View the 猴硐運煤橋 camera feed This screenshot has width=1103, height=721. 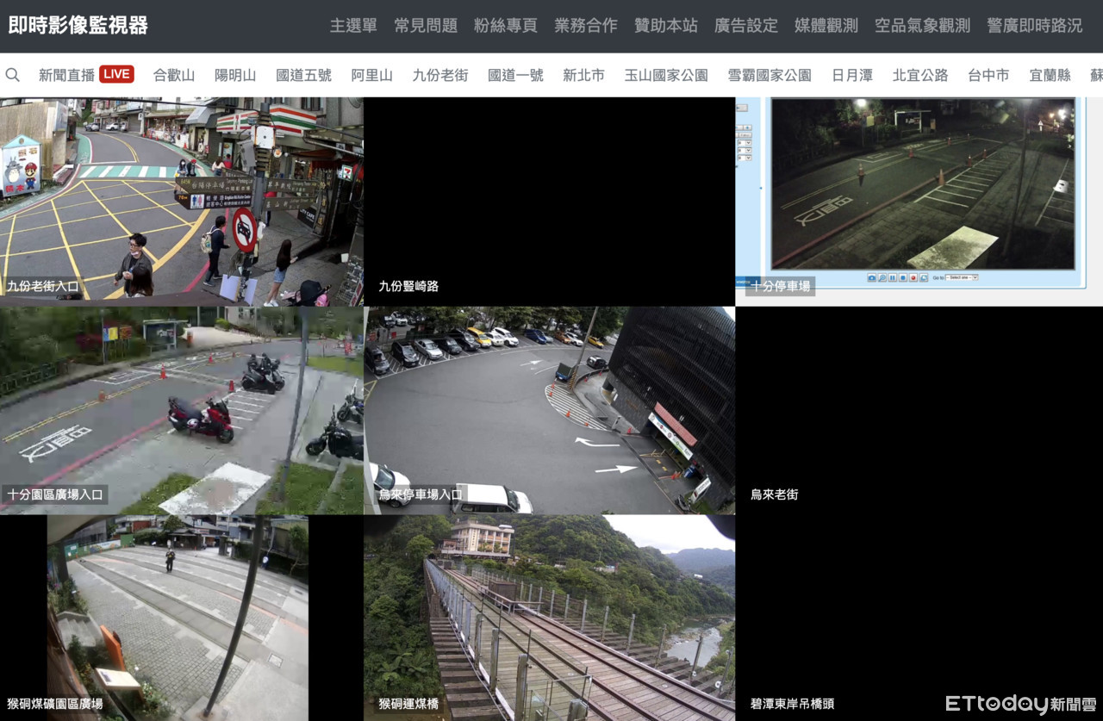[x=549, y=618]
